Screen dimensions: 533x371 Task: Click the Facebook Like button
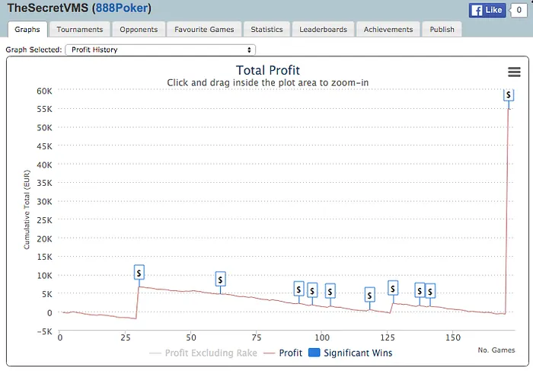point(487,11)
